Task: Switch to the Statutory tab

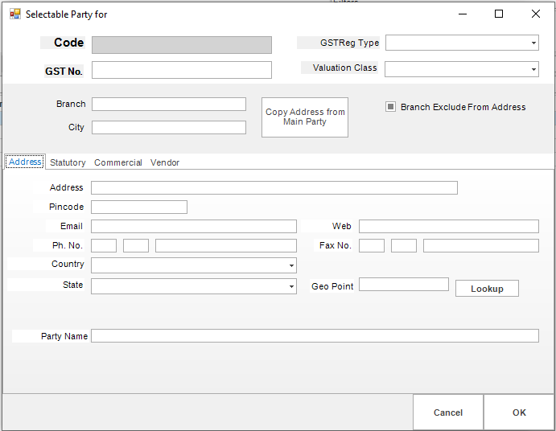Action: pos(68,162)
